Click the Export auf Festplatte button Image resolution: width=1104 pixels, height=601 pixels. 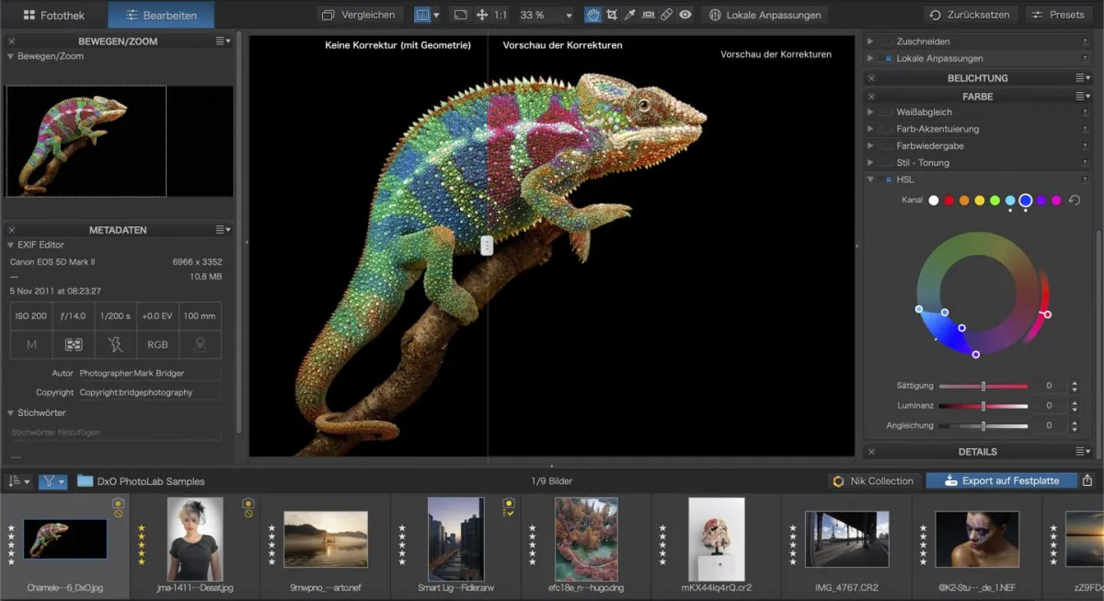tap(1000, 480)
